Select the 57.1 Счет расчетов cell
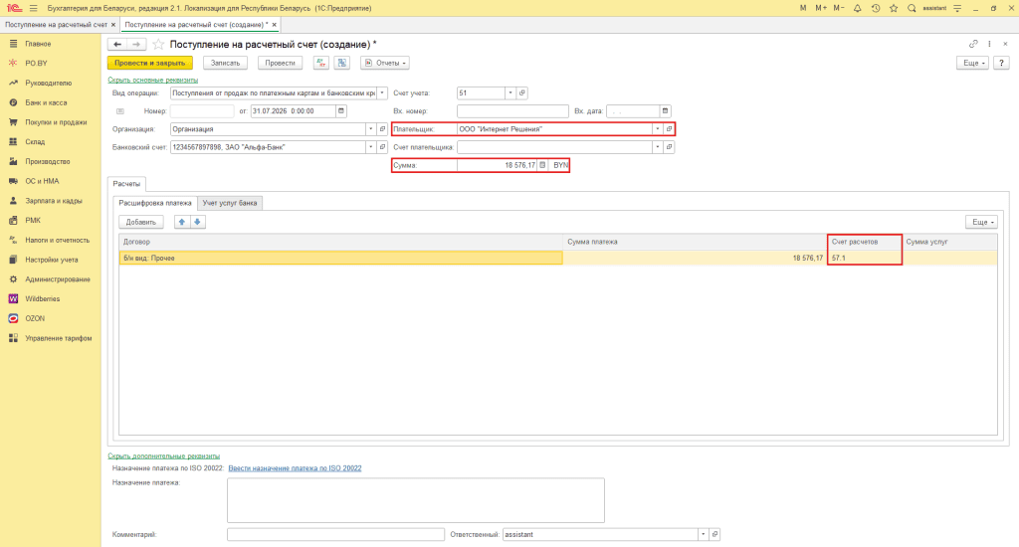This screenshot has width=1019, height=547. [x=865, y=258]
